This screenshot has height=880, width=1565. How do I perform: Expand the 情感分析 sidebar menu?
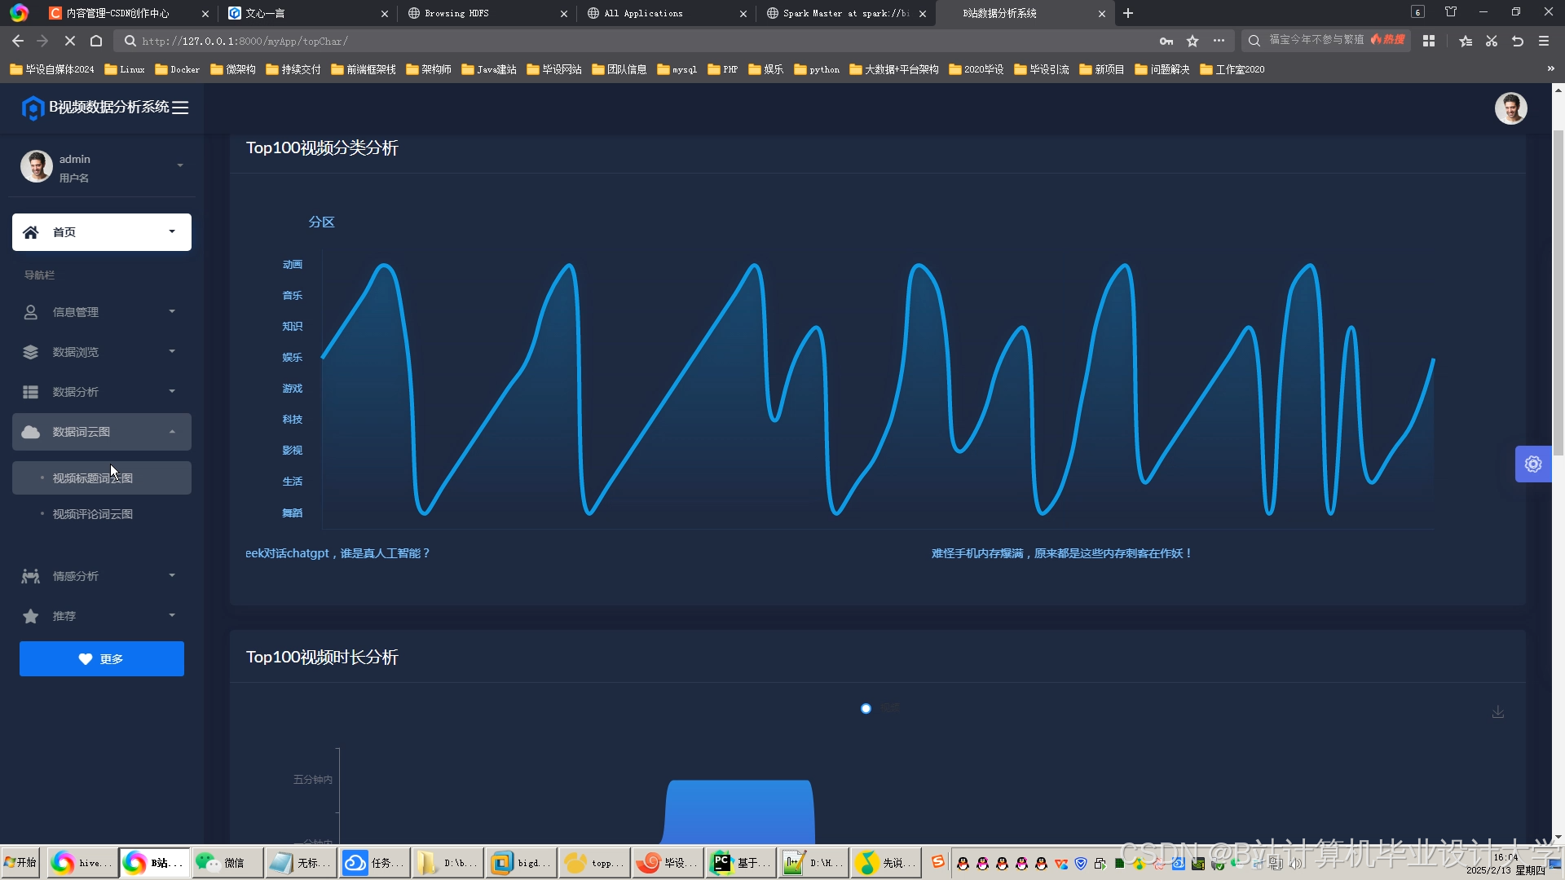[x=102, y=576]
